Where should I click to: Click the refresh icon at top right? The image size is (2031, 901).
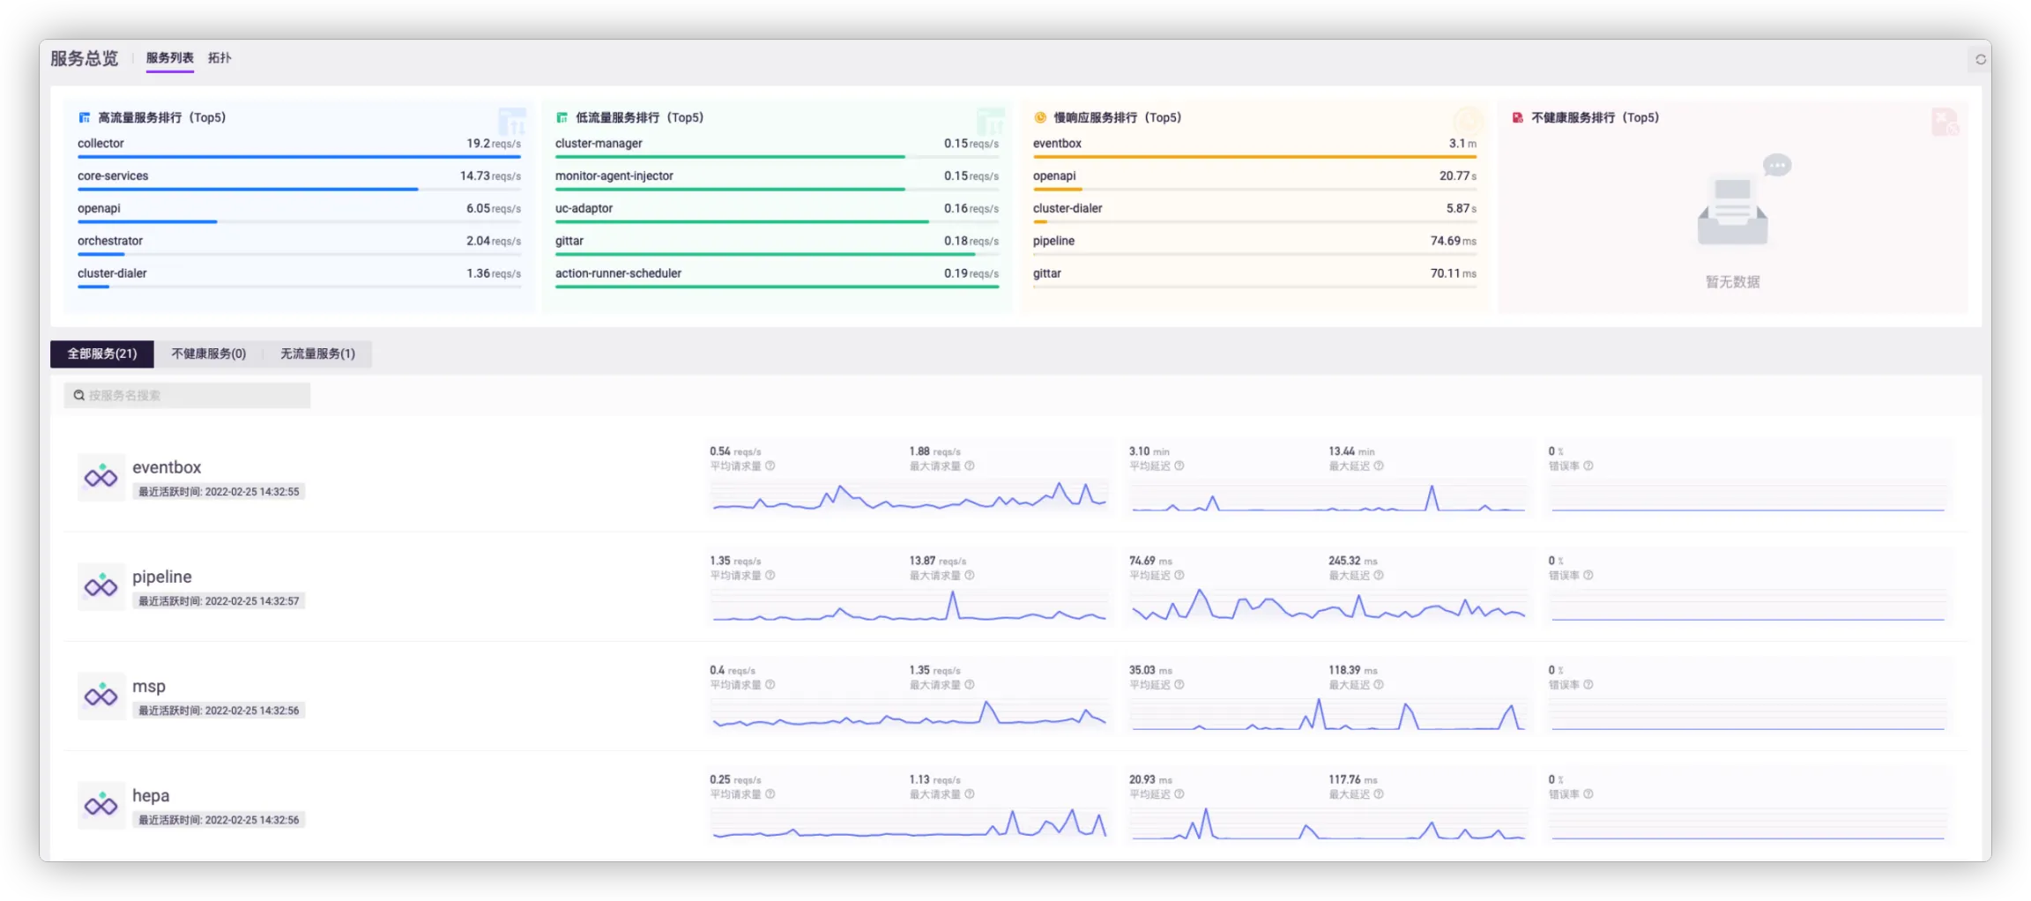point(1980,60)
